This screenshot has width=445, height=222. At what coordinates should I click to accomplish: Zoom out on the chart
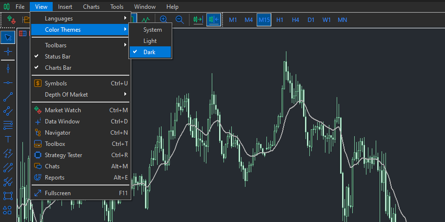coord(180,20)
